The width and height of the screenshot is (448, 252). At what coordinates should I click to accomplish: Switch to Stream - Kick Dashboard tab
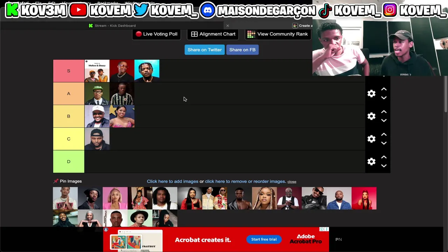(112, 26)
